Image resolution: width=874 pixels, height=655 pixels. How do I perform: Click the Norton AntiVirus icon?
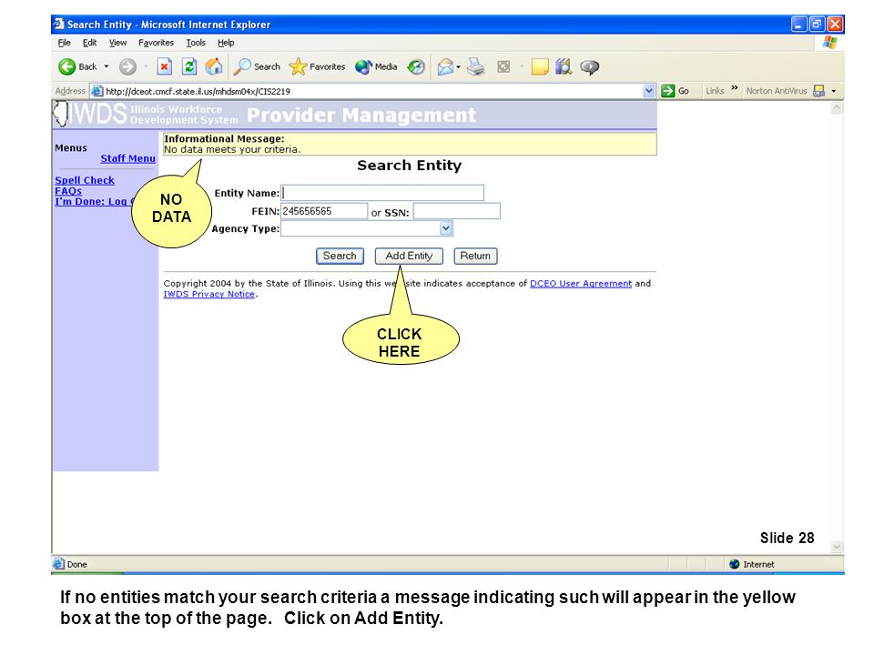point(818,91)
